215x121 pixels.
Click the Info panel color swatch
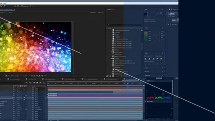click(x=145, y=14)
